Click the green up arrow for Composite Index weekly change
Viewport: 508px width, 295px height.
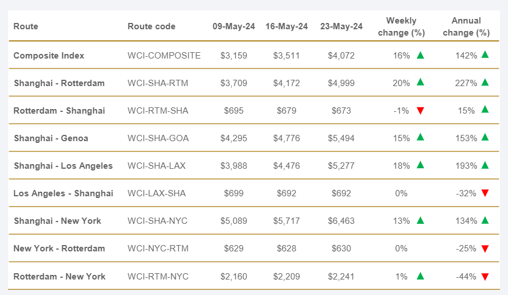point(420,55)
